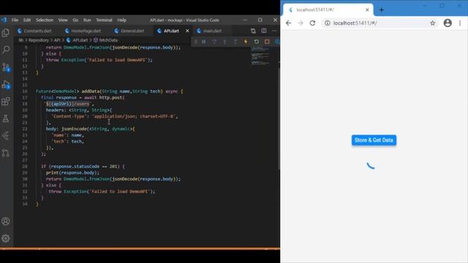Click the 'Content-Type' header string

(69, 116)
